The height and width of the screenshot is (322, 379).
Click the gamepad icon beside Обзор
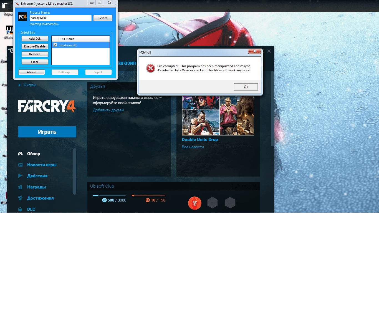tap(20, 154)
